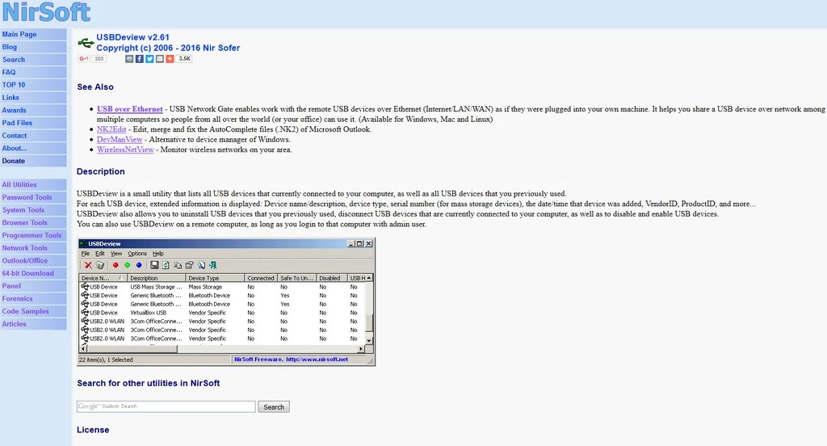The width and height of the screenshot is (827, 446).
Task: Open the View menu in USBDeview screenshot
Action: 116,254
